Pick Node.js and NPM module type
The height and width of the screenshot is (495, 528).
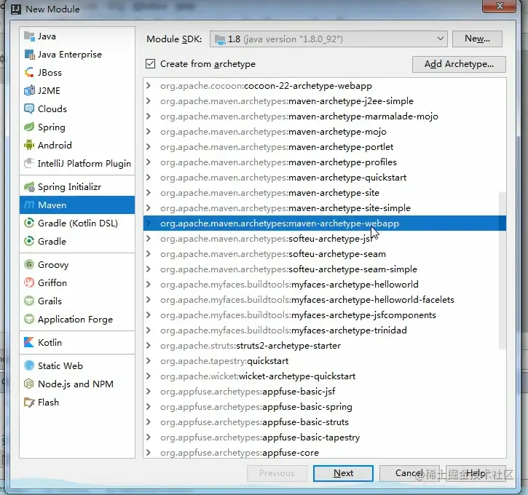(x=77, y=384)
